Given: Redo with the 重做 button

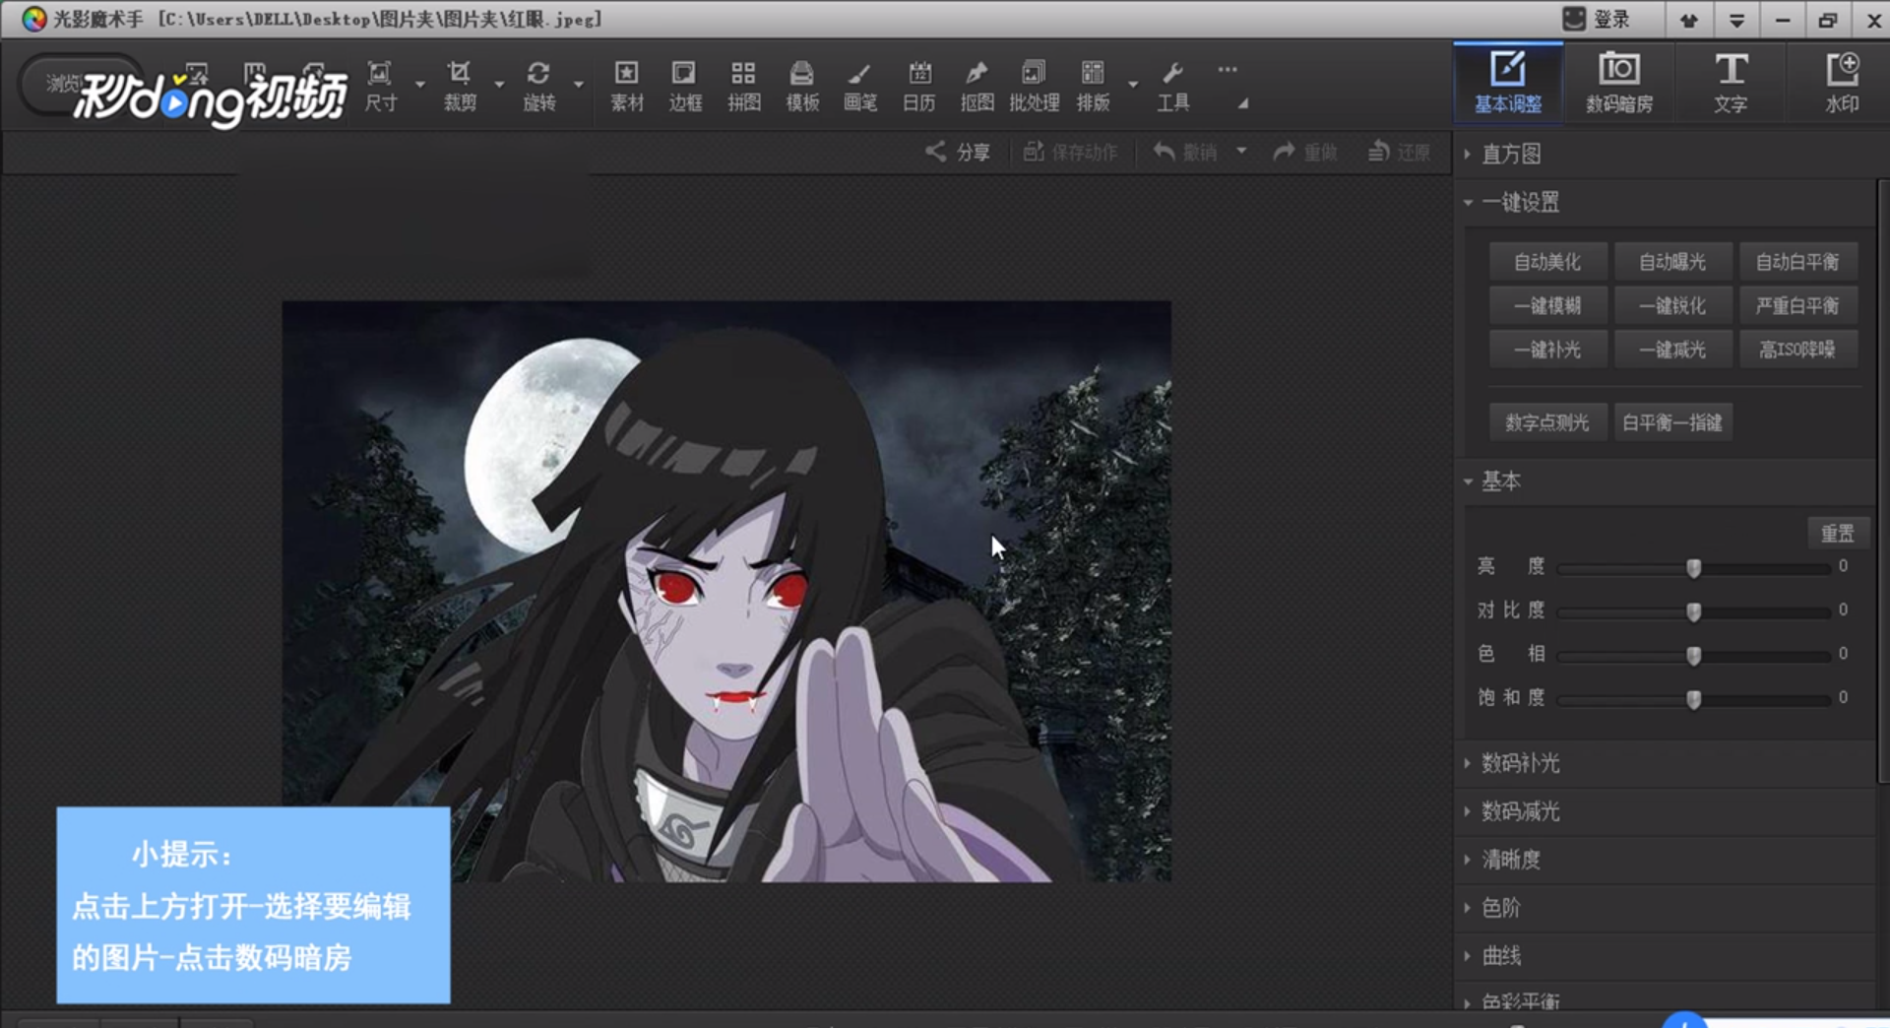Looking at the screenshot, I should [1304, 152].
